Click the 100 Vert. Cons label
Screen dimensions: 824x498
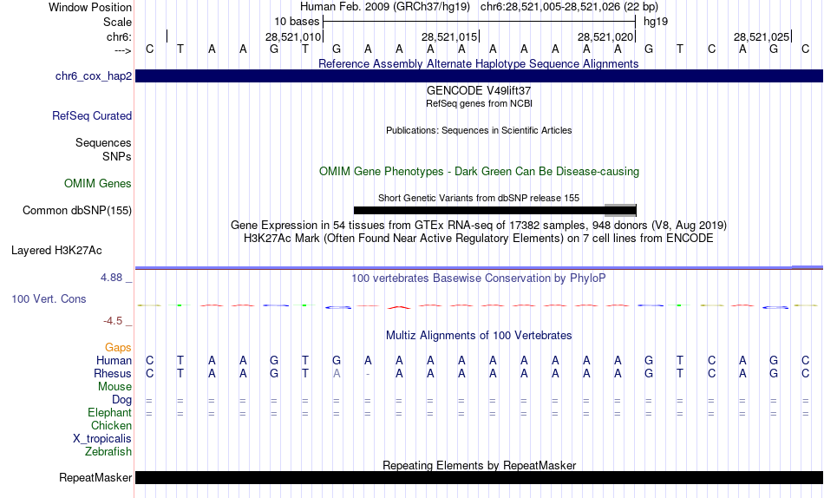[x=49, y=298]
